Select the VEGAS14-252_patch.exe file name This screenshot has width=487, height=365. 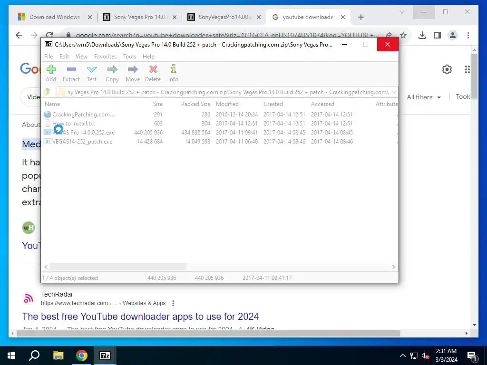82,142
